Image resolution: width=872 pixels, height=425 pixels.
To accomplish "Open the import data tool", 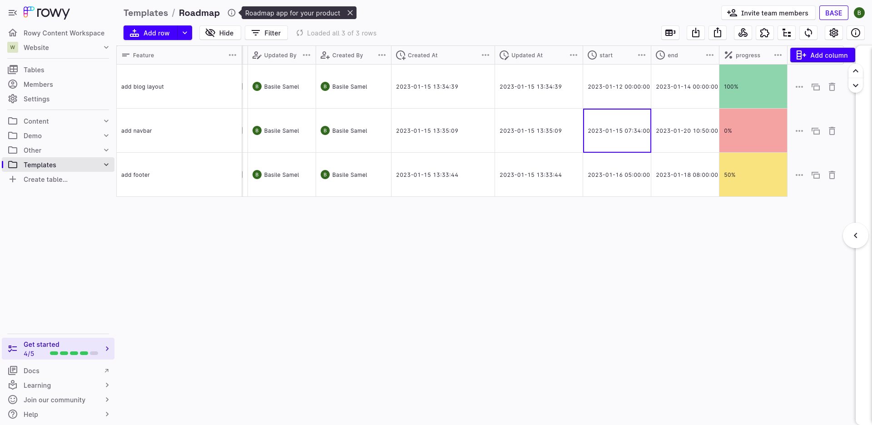I will tap(695, 33).
